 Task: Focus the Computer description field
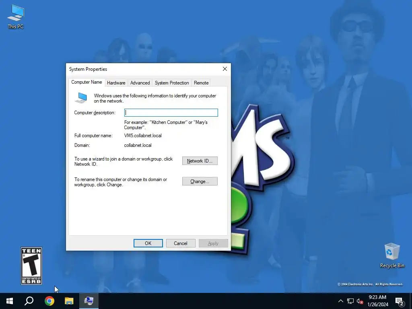(171, 113)
